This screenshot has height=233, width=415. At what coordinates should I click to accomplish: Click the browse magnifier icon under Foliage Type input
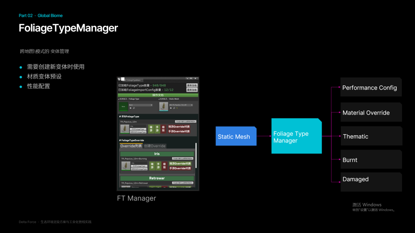coord(134,108)
